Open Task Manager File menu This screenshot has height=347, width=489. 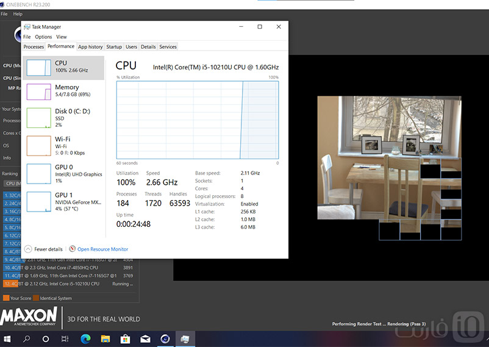pyautogui.click(x=27, y=37)
